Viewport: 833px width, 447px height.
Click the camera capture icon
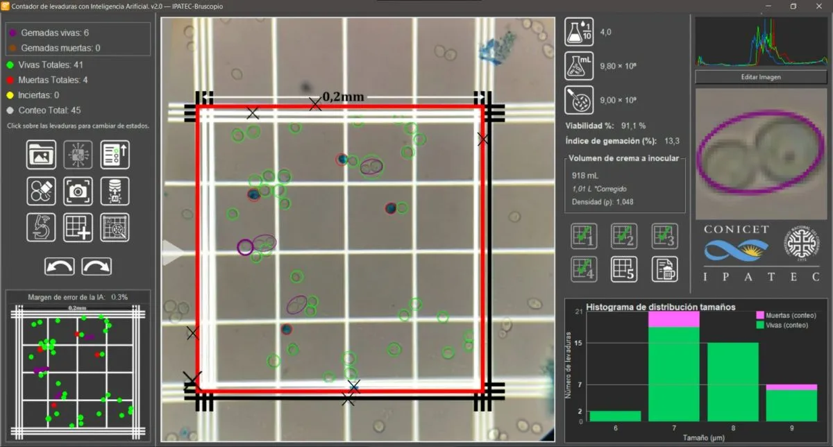[78, 191]
